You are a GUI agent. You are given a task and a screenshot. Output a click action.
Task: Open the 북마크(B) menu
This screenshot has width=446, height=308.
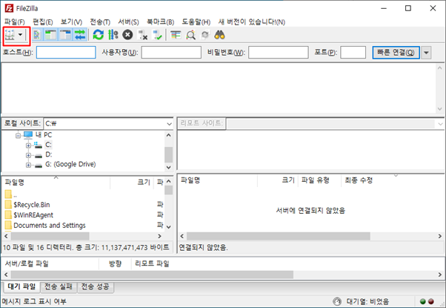(160, 22)
